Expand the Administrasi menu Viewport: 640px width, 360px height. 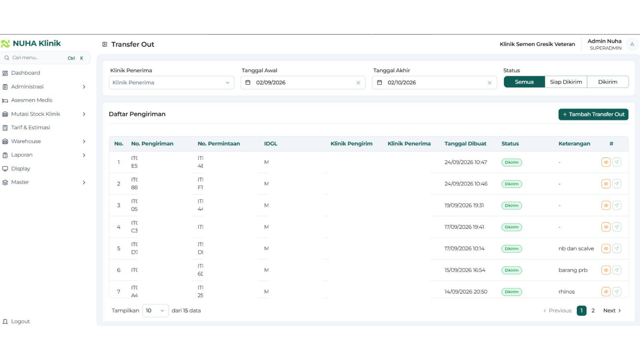(x=44, y=87)
